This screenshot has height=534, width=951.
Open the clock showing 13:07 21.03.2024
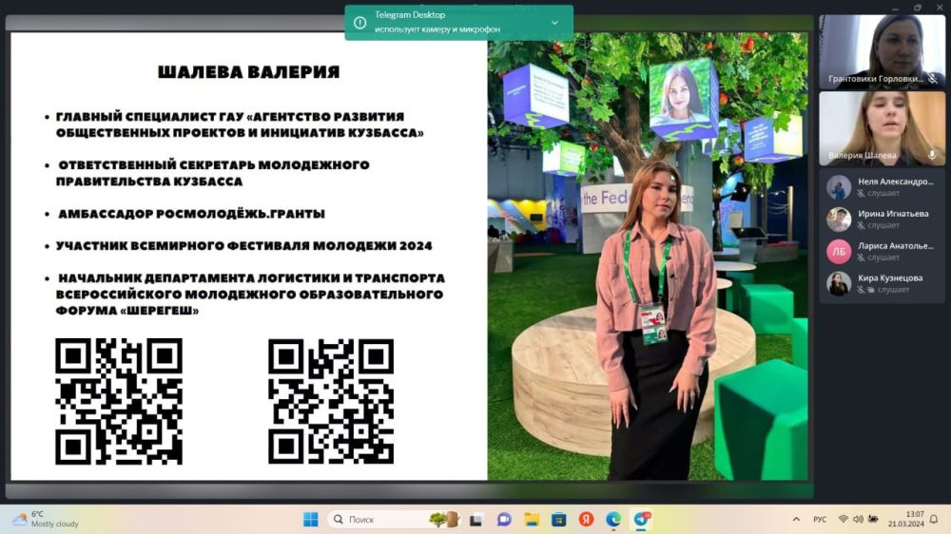click(906, 520)
